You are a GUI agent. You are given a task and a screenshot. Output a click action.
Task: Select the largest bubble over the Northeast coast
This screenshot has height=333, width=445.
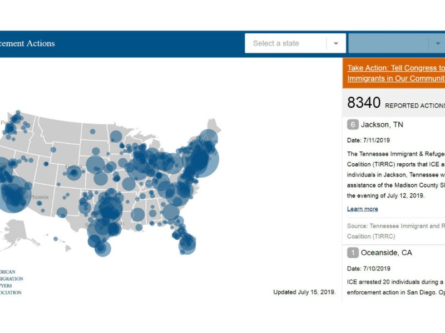click(201, 159)
